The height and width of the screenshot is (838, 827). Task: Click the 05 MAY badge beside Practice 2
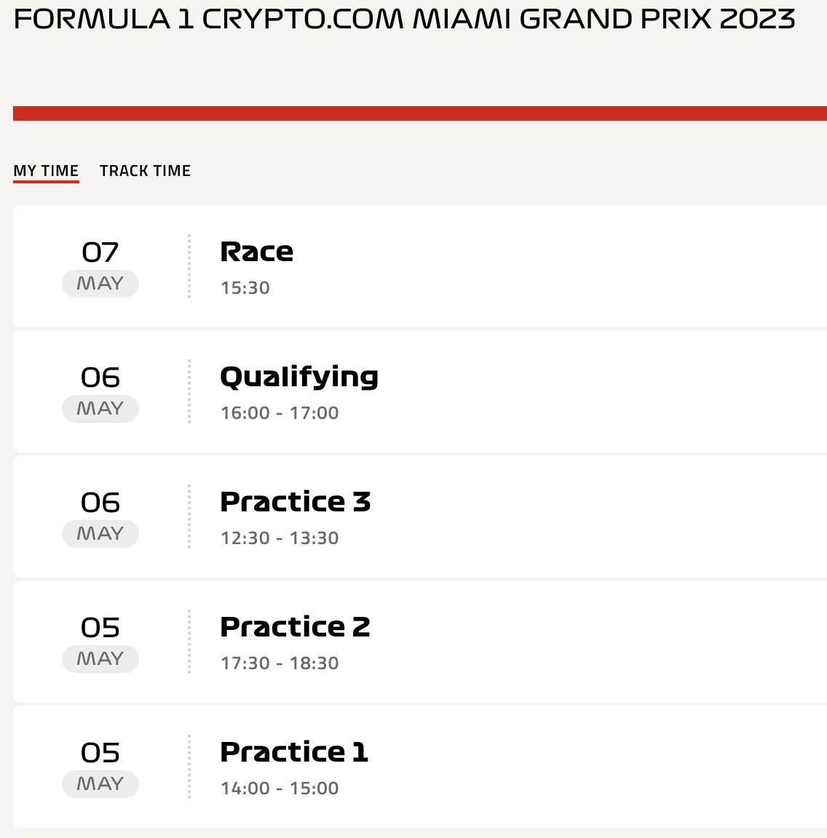100,642
